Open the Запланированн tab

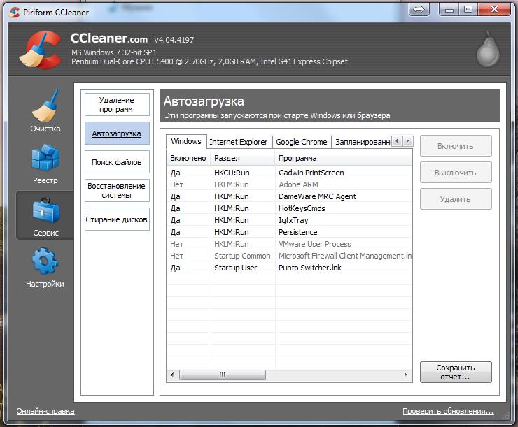click(x=362, y=142)
